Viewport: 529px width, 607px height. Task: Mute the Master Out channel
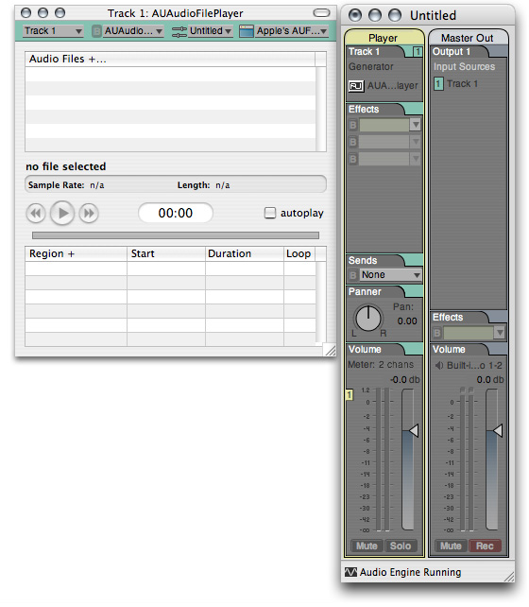[451, 546]
